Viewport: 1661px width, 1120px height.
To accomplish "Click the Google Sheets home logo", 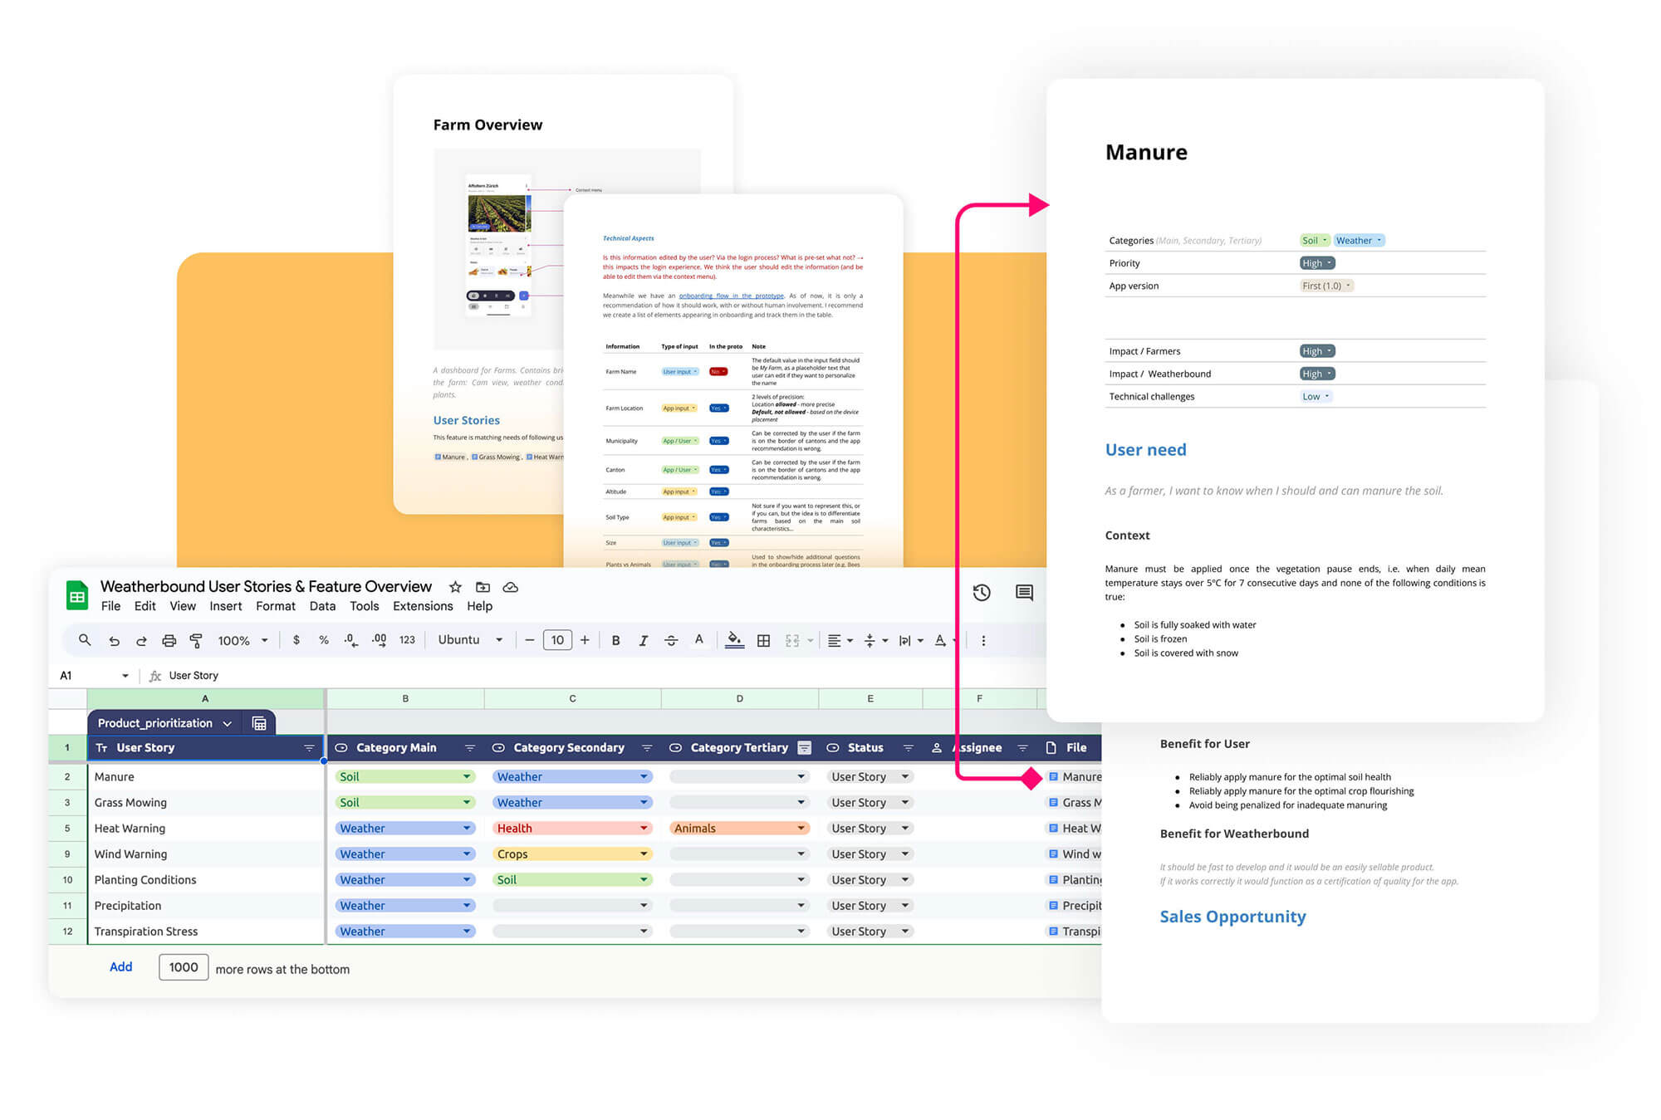I will coord(77,595).
